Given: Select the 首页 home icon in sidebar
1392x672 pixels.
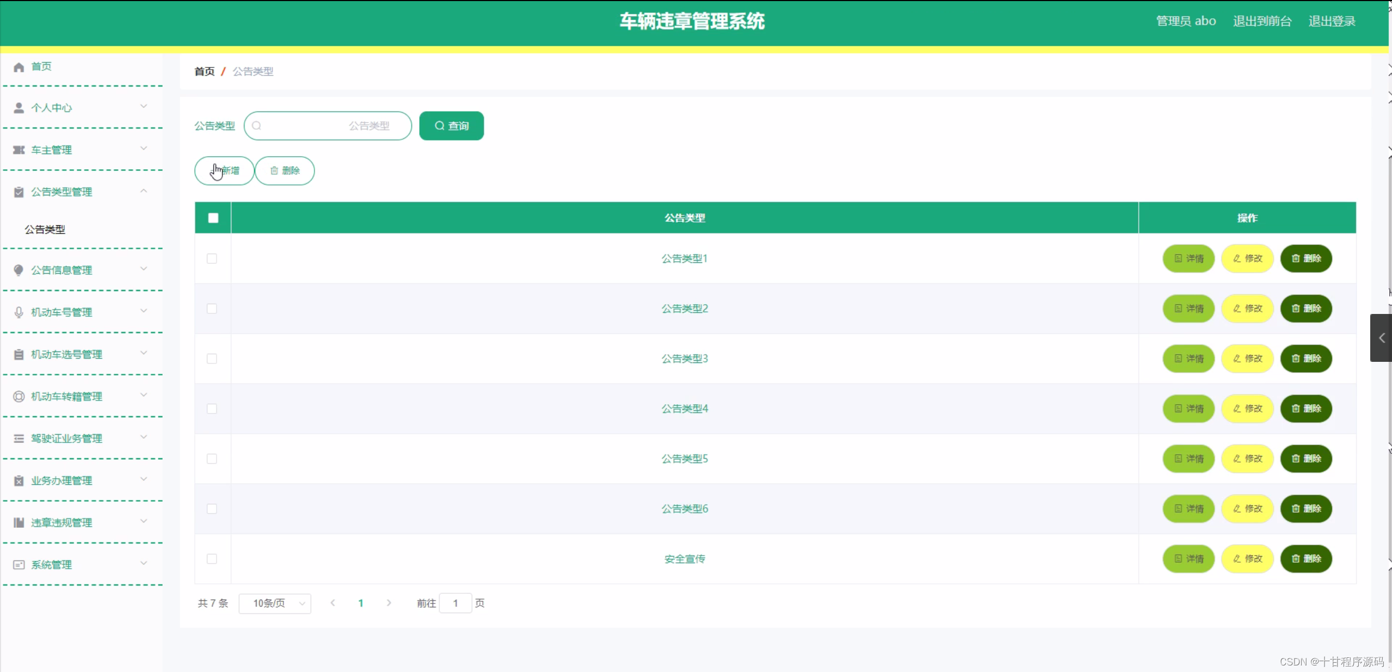Looking at the screenshot, I should [x=19, y=66].
